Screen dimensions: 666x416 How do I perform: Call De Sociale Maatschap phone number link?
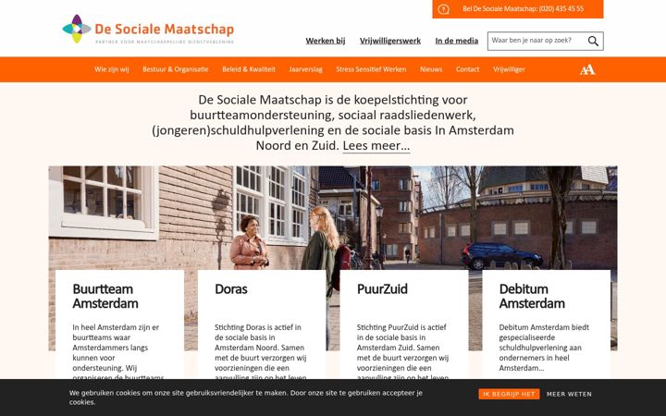(x=523, y=9)
